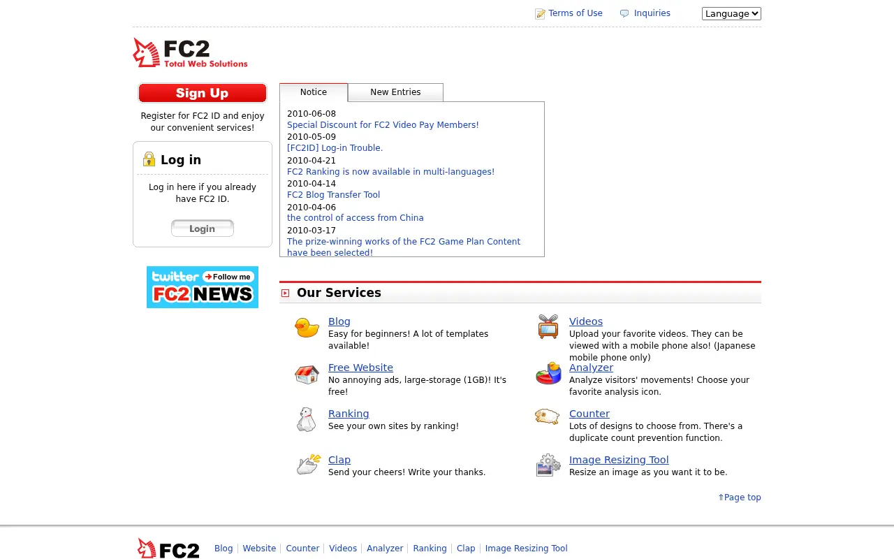Click the red house Free Website icon

pyautogui.click(x=307, y=375)
